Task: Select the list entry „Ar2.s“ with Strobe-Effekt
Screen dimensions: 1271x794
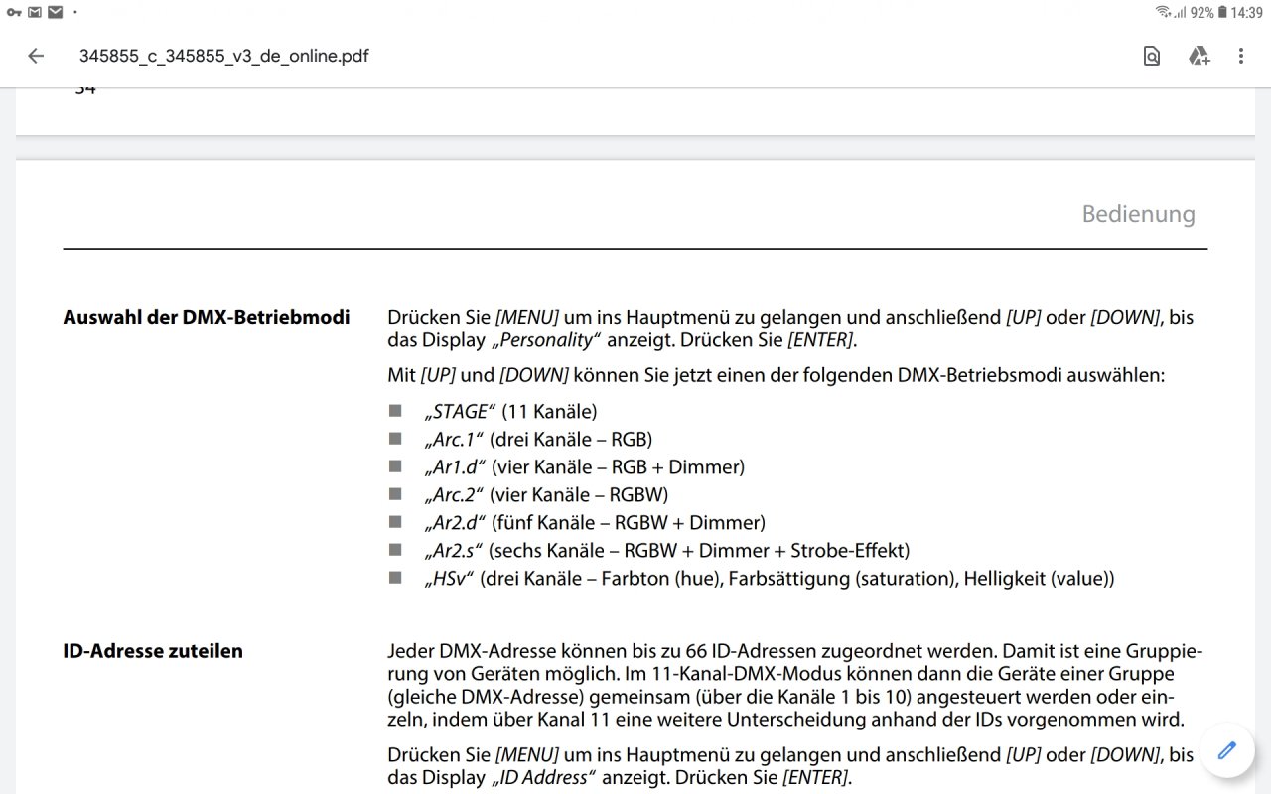Action: click(x=666, y=550)
